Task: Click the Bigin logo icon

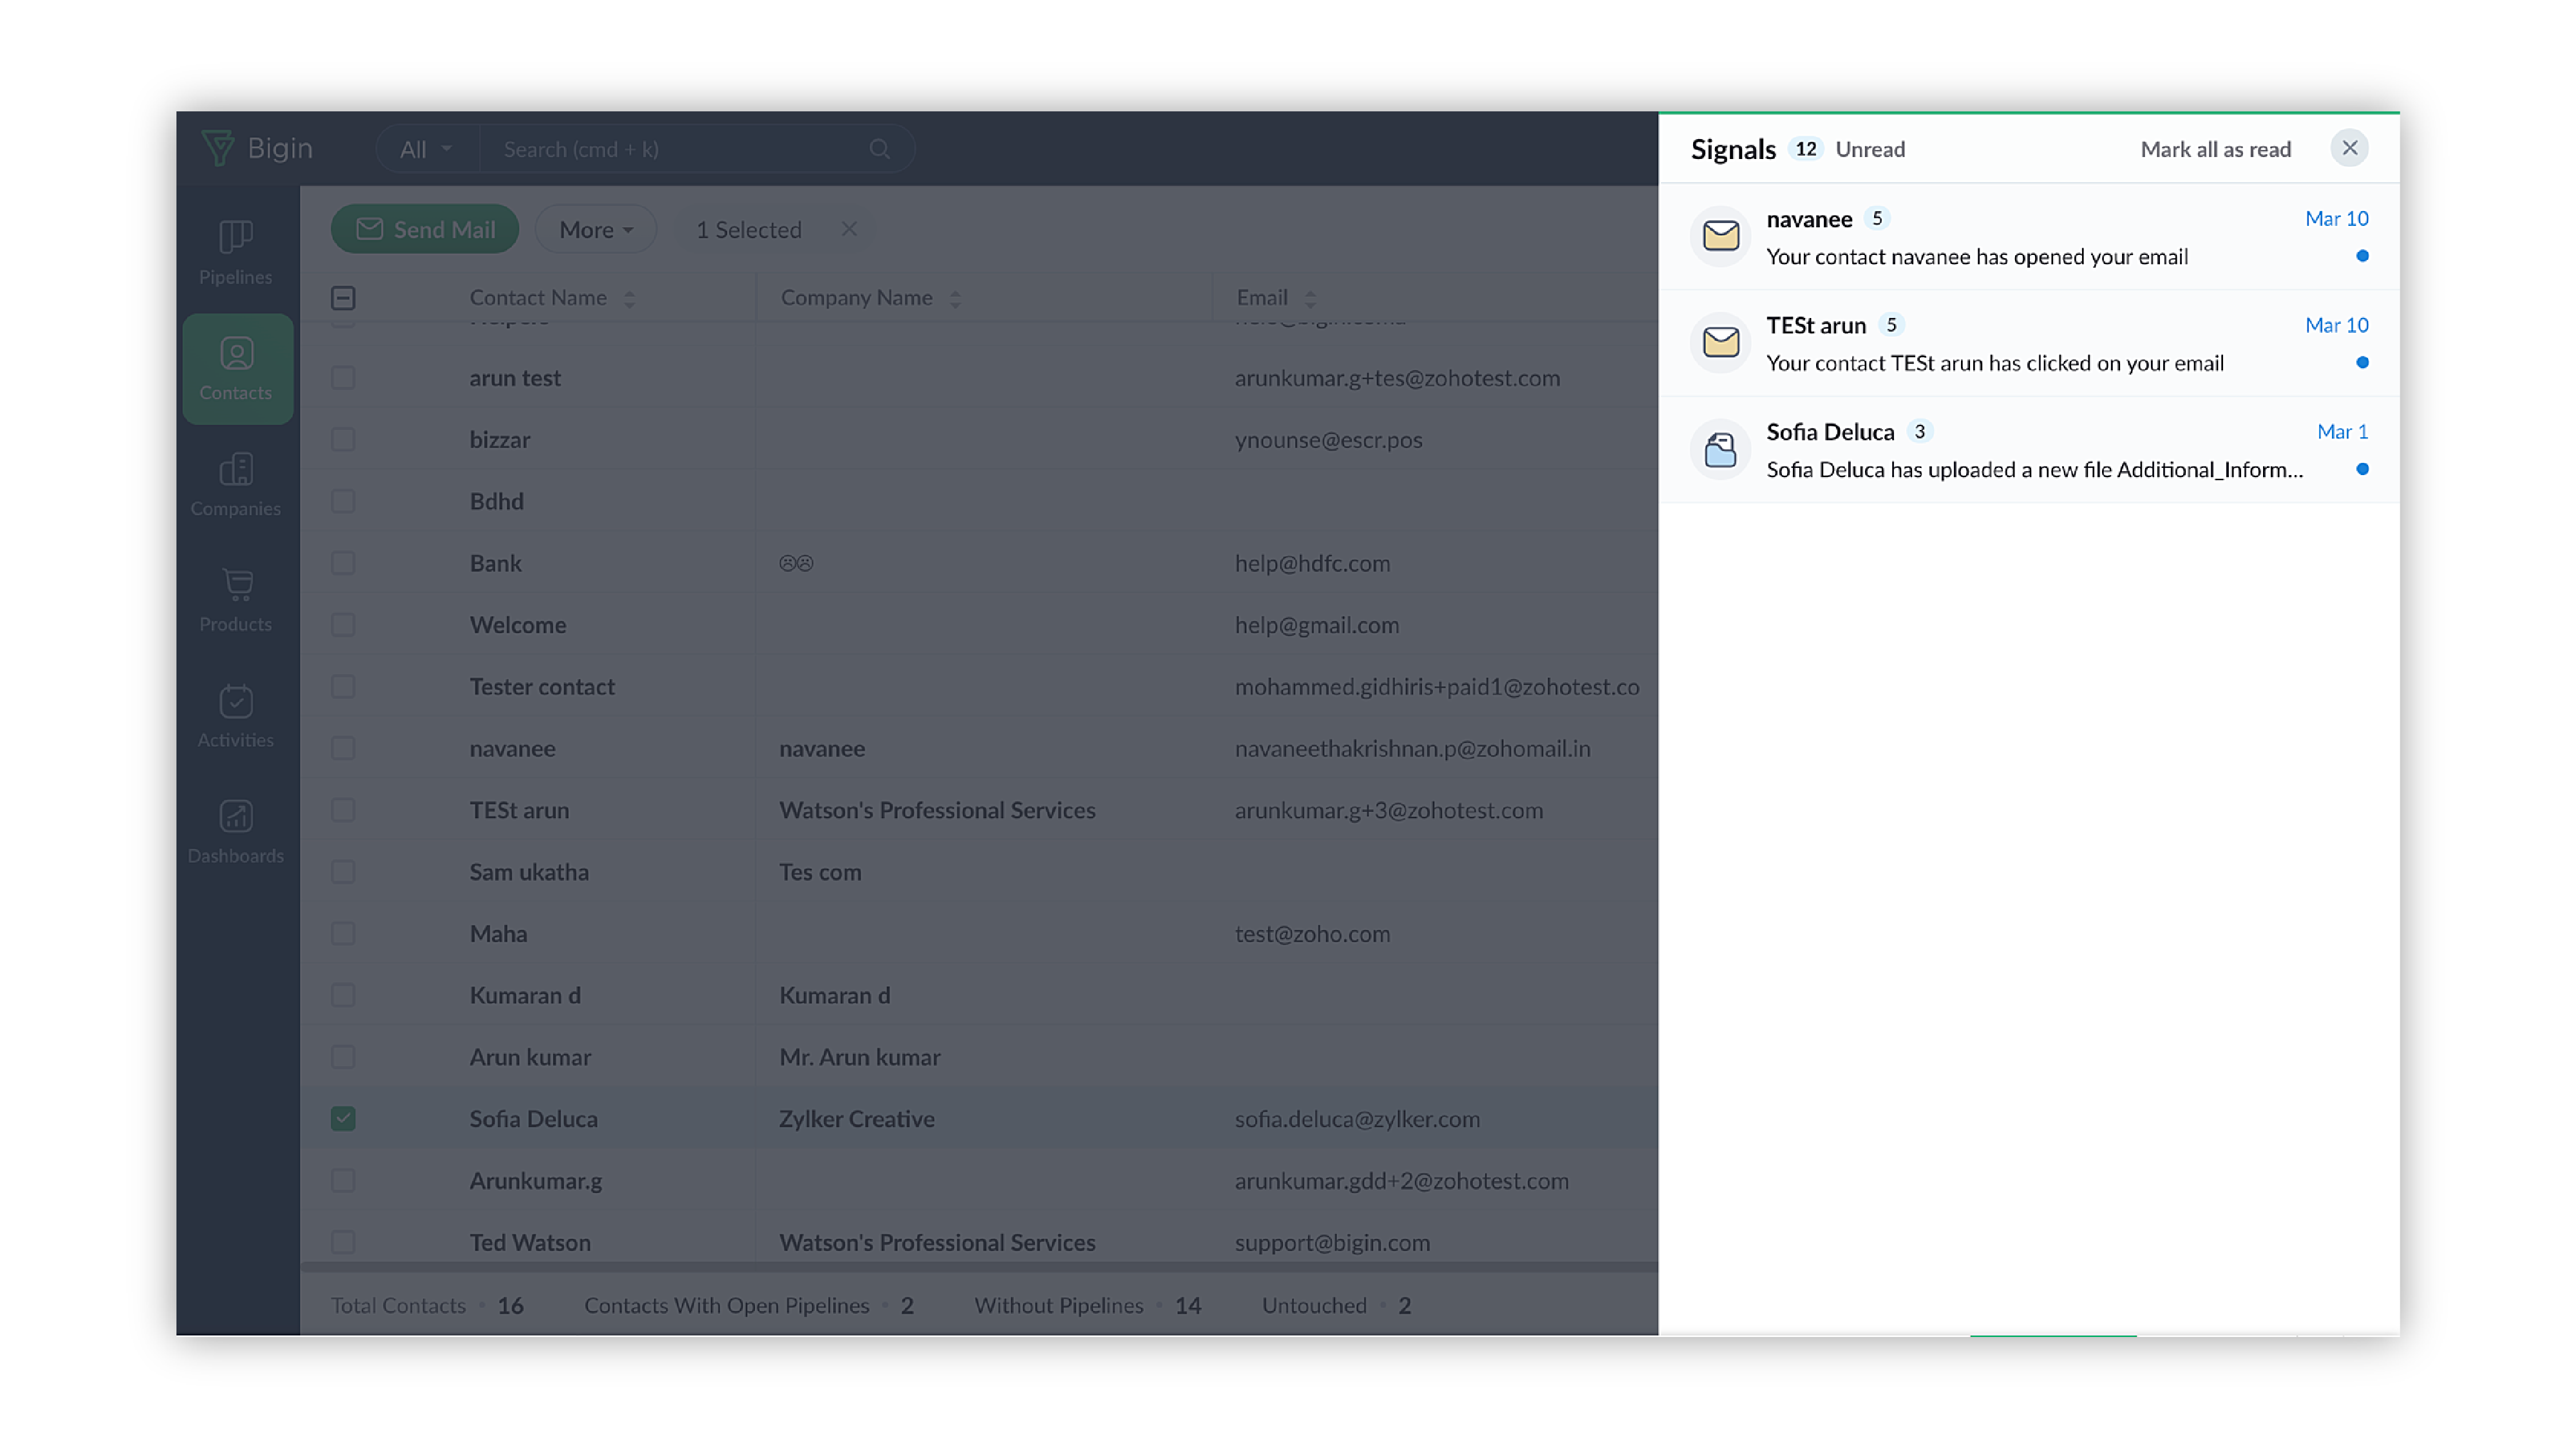Action: [220, 147]
